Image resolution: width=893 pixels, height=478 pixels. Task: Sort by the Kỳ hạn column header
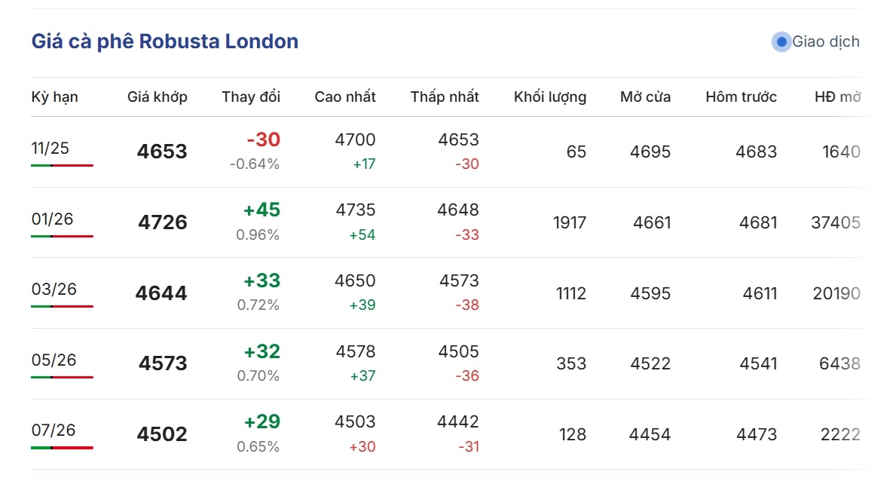(54, 97)
